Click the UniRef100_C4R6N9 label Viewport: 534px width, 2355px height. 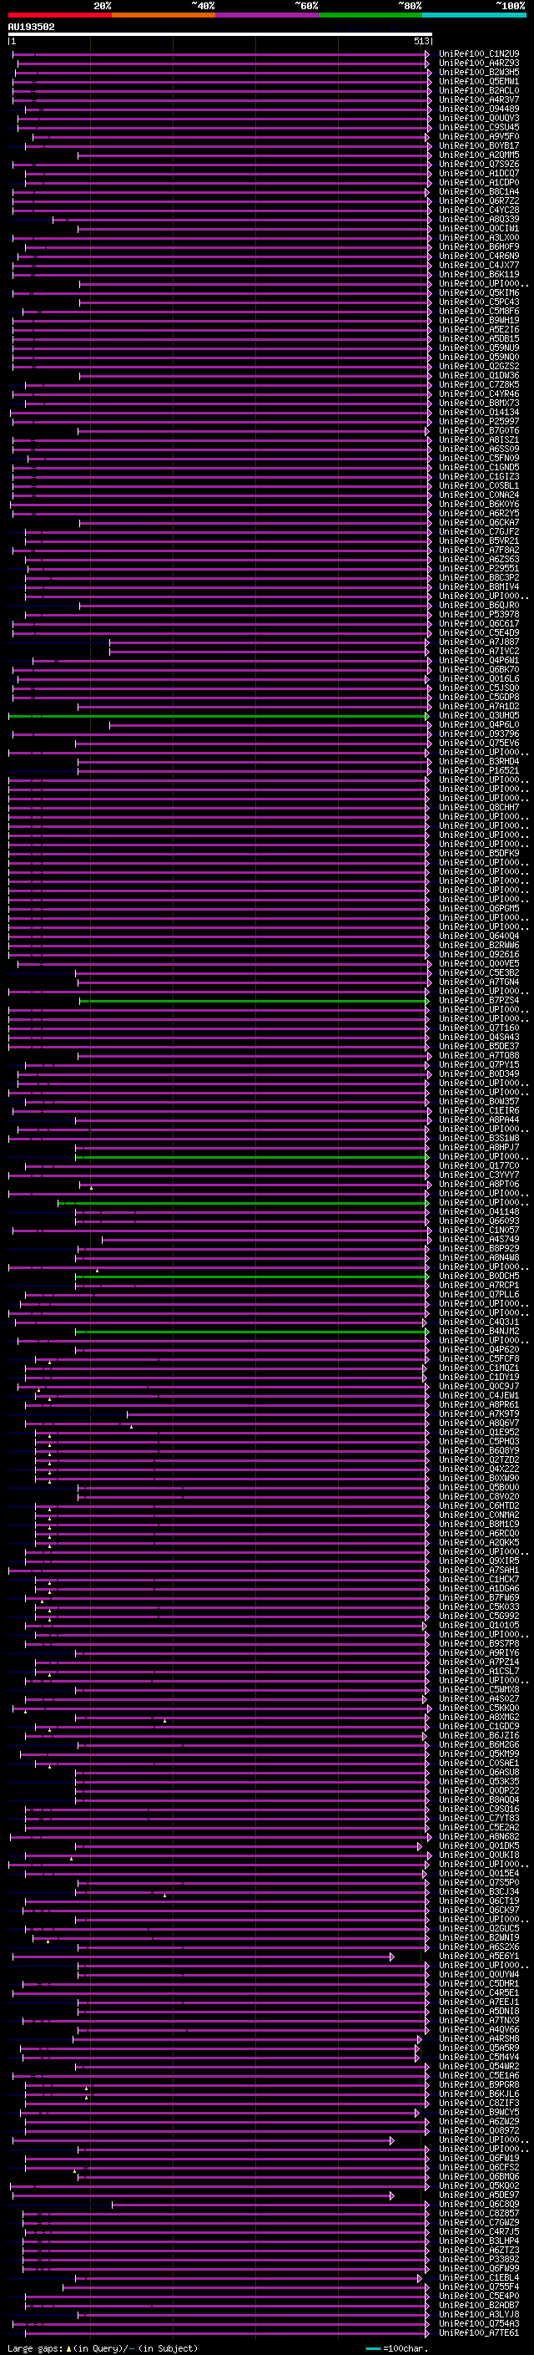[x=478, y=256]
